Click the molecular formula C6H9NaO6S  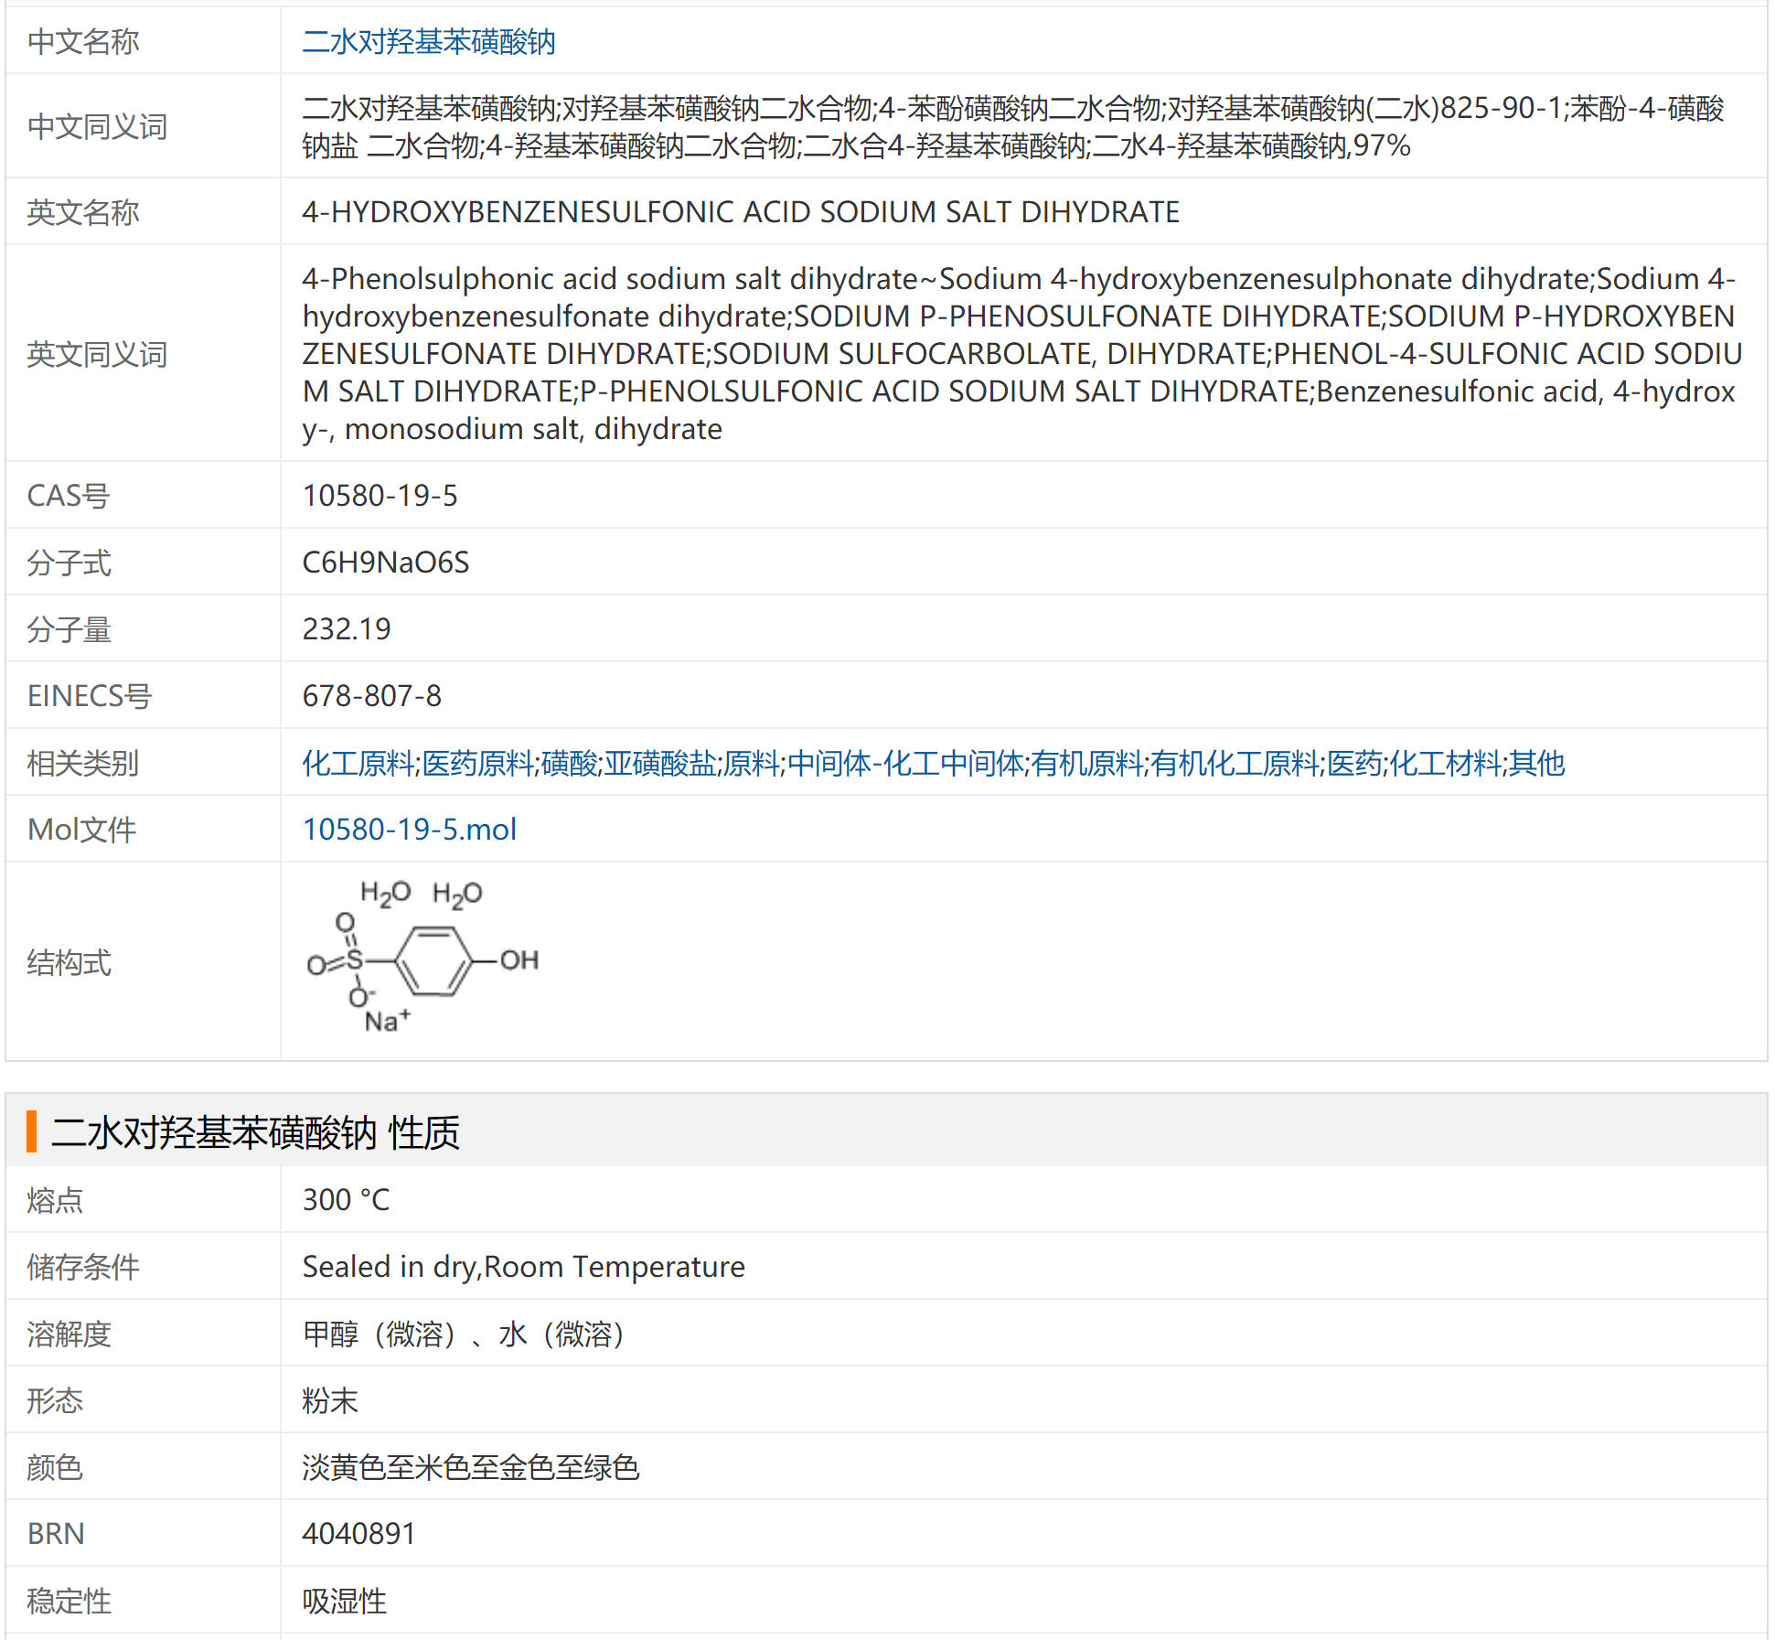click(x=385, y=563)
